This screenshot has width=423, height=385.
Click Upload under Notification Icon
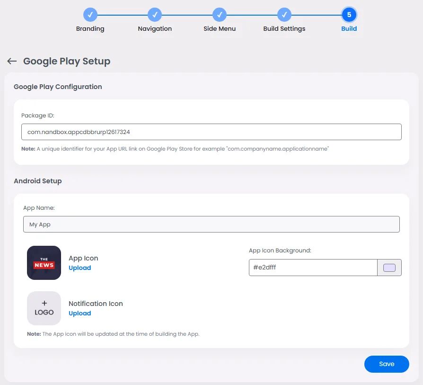[79, 313]
